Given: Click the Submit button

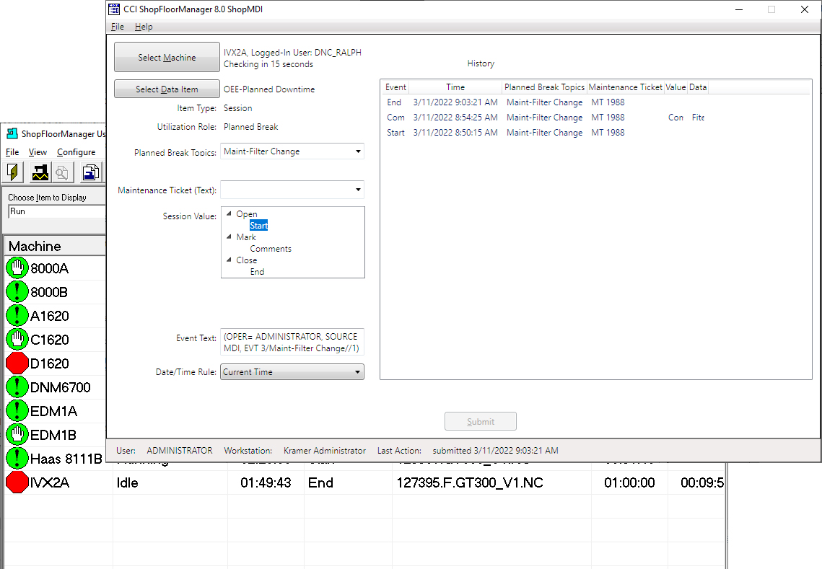Looking at the screenshot, I should pos(480,421).
